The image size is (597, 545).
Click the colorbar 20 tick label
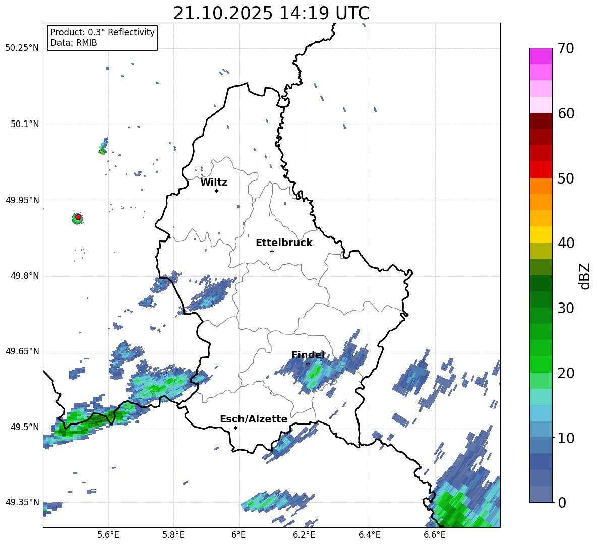coord(566,373)
